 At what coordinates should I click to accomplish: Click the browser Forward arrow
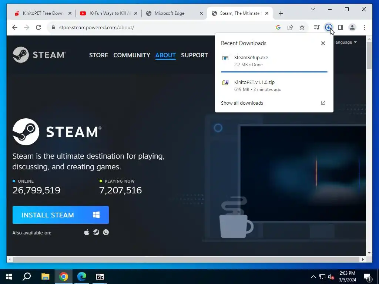tap(27, 27)
